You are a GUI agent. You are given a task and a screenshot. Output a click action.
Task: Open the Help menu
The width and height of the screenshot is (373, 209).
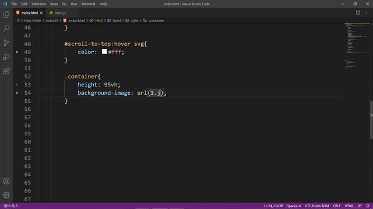point(103,4)
